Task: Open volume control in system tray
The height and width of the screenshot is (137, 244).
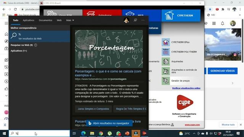Action: pos(211,134)
